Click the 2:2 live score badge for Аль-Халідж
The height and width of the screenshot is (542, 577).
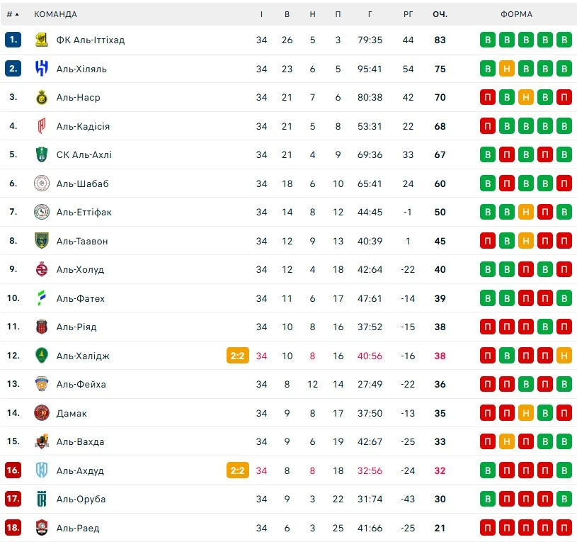pos(237,356)
